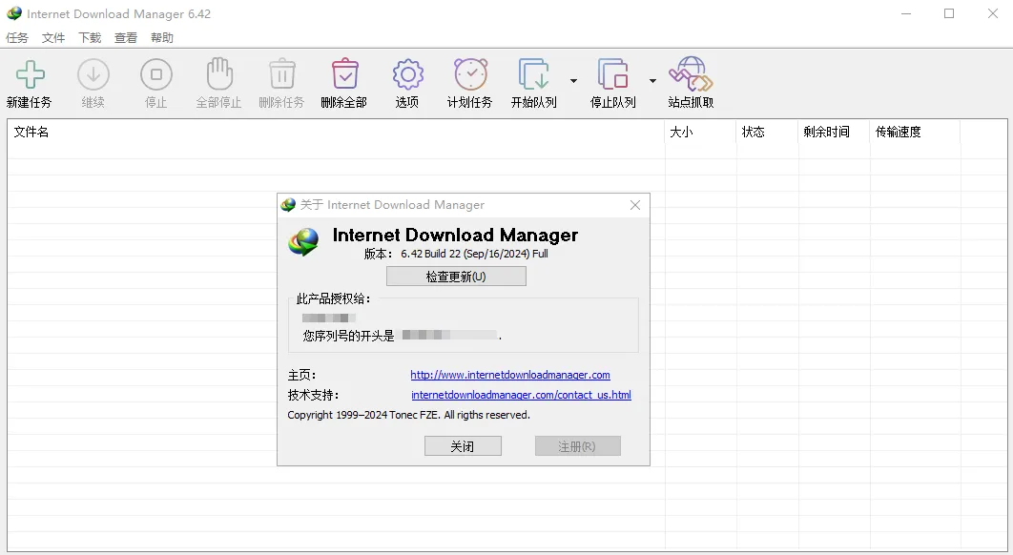Image resolution: width=1013 pixels, height=555 pixels.
Task: Click IDM logo in main title bar
Action: [x=14, y=13]
